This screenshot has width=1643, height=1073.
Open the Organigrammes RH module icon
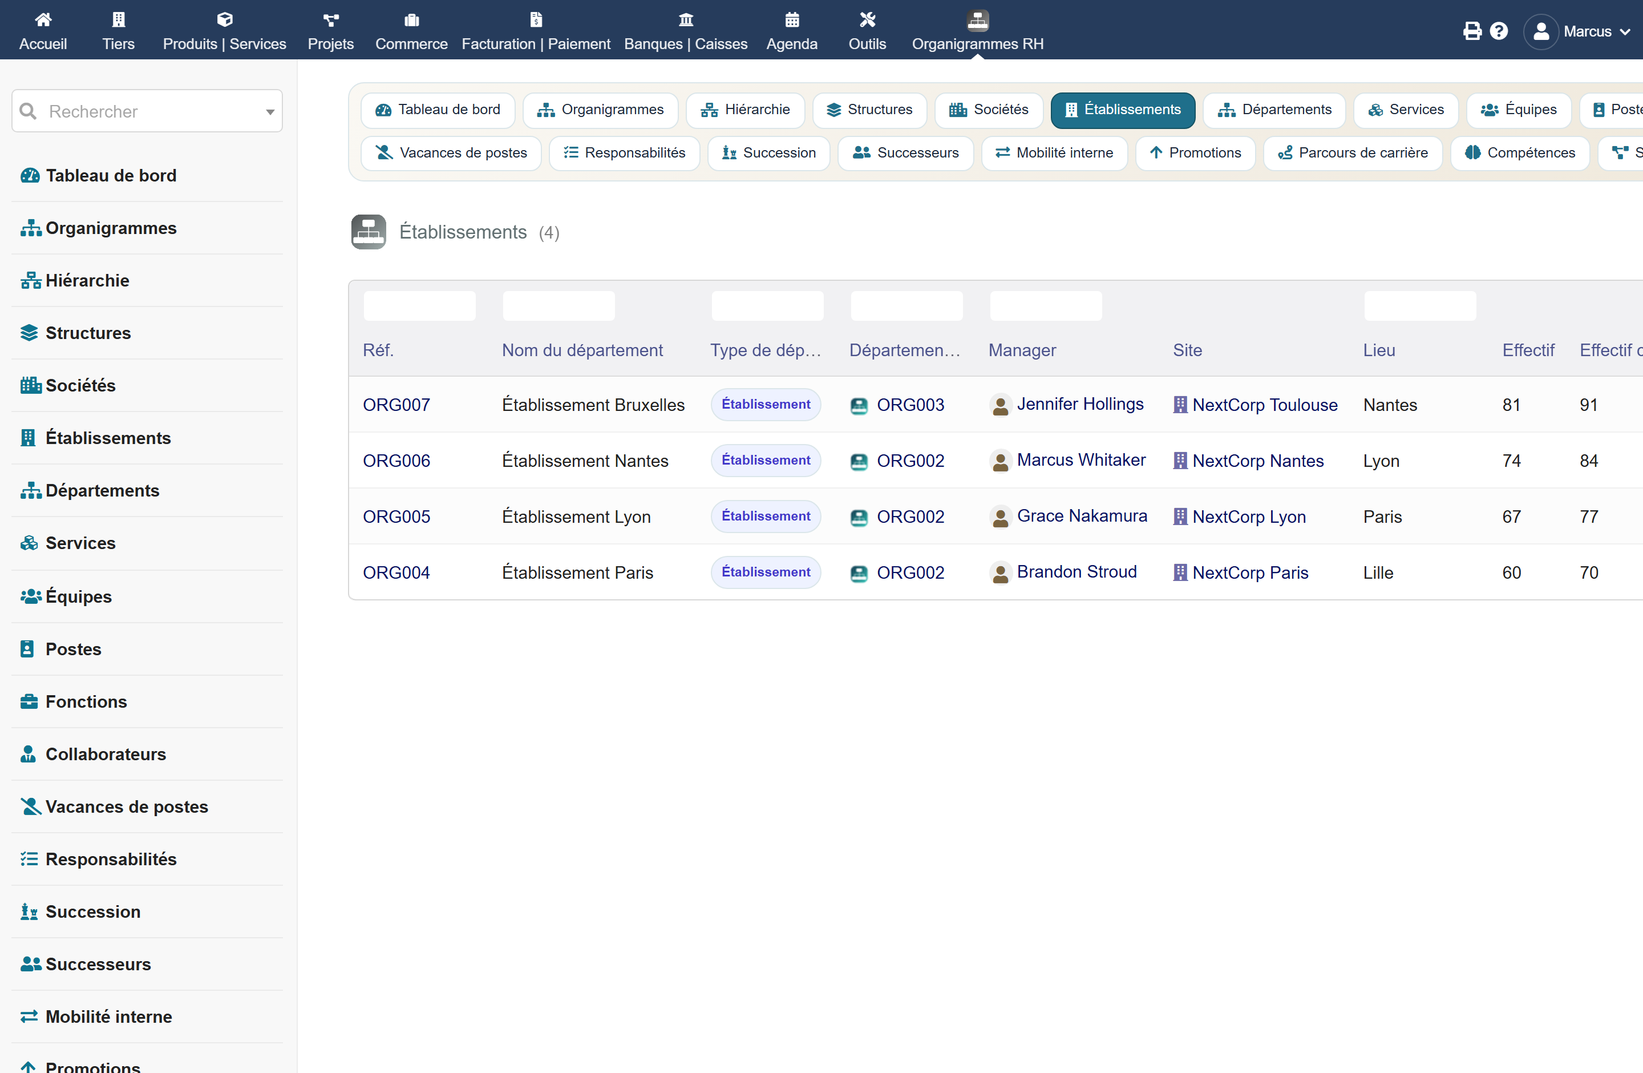point(977,20)
